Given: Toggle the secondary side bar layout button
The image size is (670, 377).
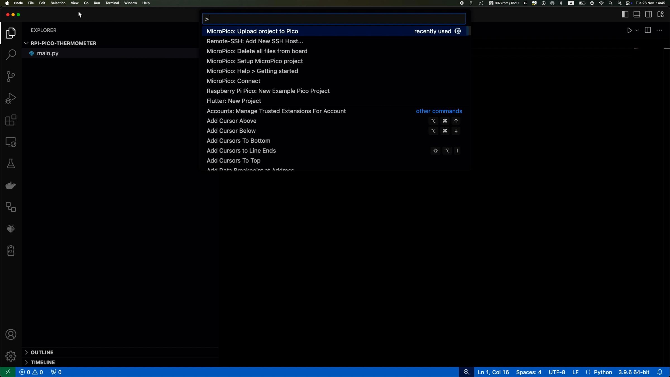Looking at the screenshot, I should pos(649,15).
